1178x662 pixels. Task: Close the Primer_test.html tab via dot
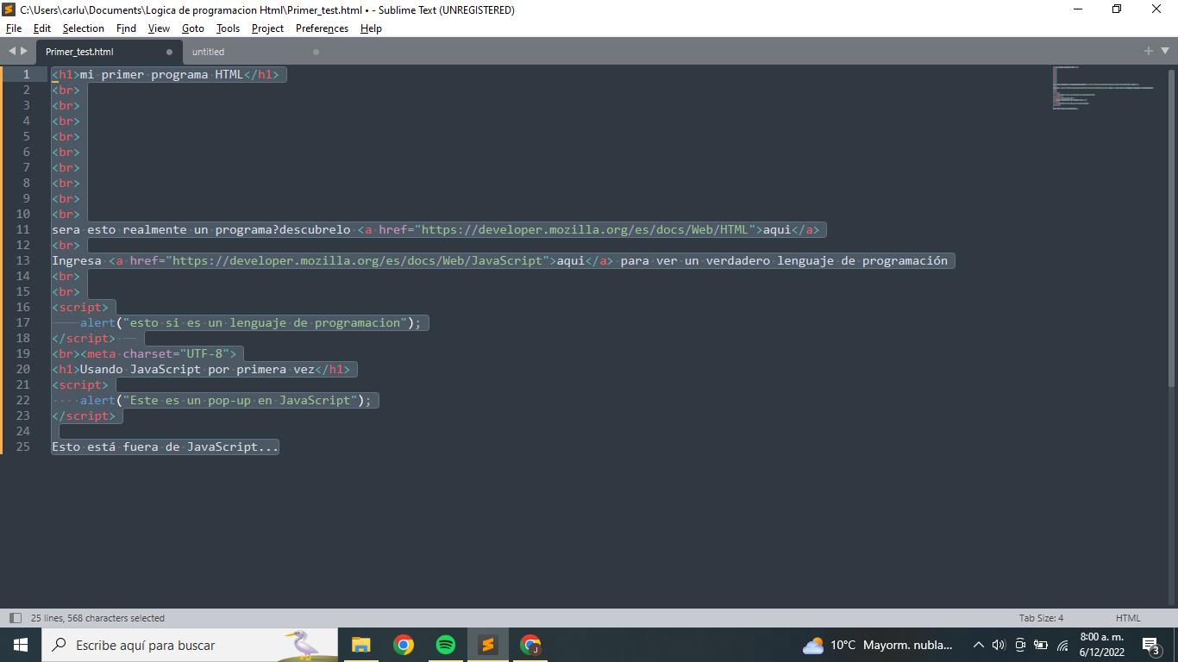pyautogui.click(x=169, y=52)
